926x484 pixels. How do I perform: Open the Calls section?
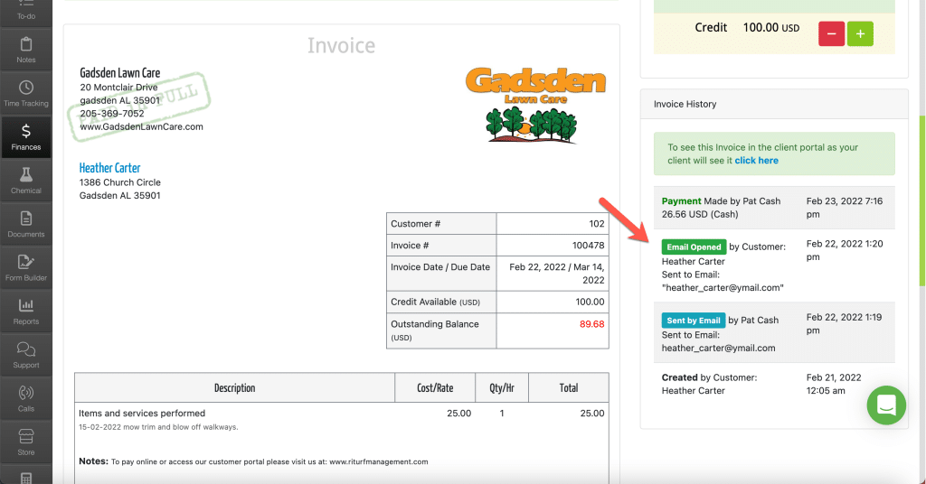pyautogui.click(x=26, y=399)
